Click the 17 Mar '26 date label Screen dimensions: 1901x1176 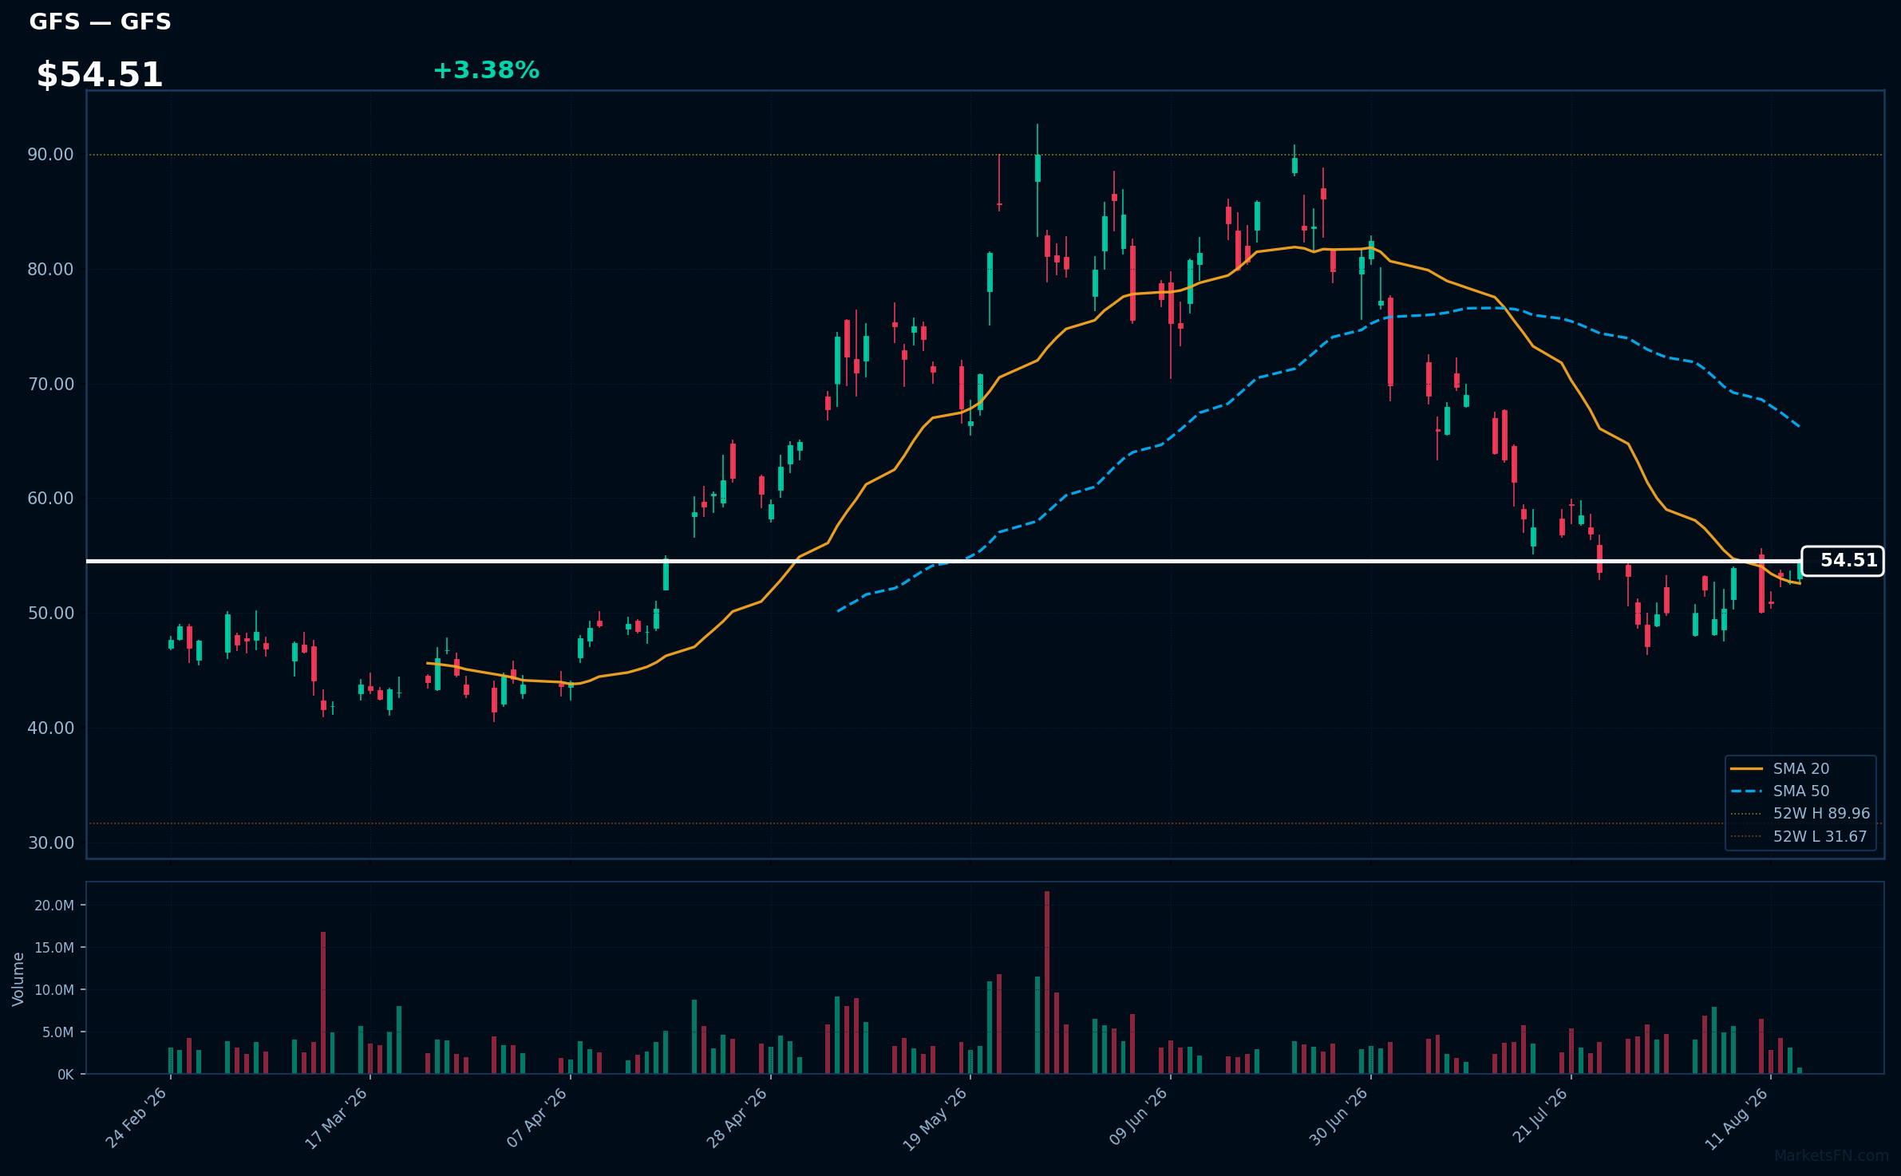336,1118
